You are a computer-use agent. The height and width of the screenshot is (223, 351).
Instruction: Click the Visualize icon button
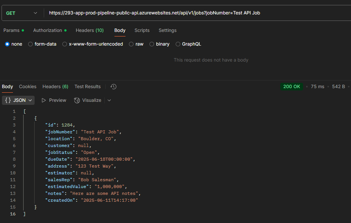tap(77, 100)
